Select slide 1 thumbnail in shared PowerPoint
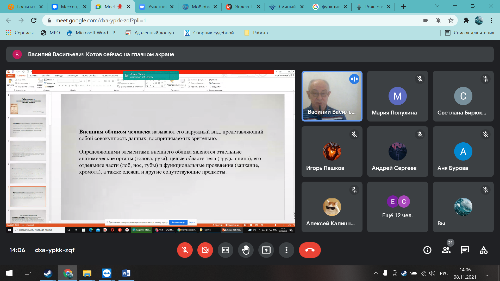The width and height of the screenshot is (500, 281). (28, 104)
